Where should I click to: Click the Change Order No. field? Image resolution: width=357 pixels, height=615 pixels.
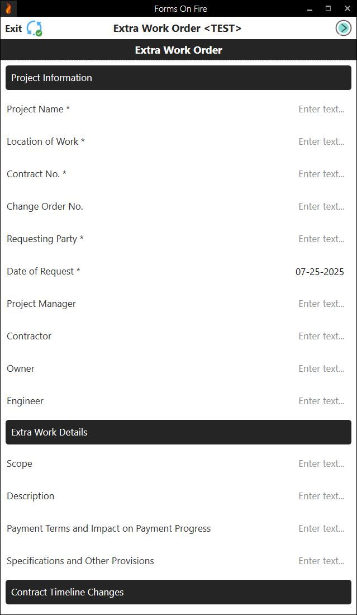pos(321,206)
